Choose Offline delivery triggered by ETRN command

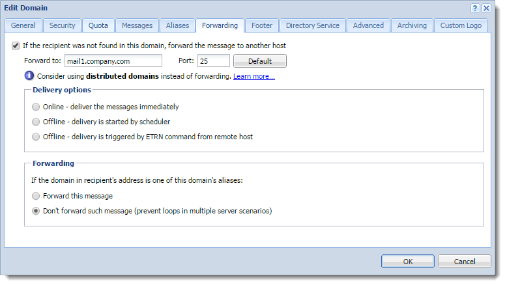[x=36, y=137]
